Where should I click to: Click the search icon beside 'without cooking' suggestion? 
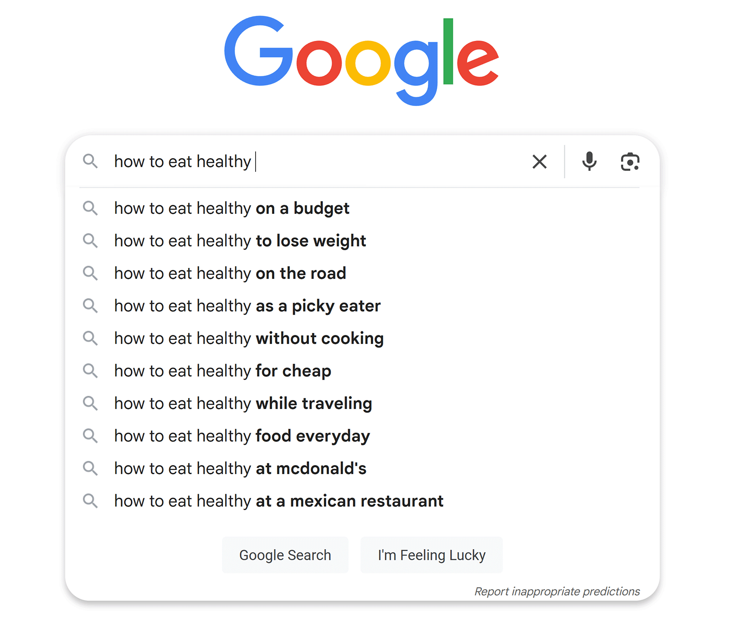(90, 338)
